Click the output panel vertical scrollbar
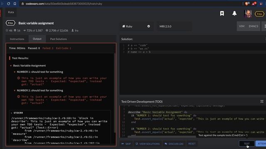This screenshot has width=266, height=149. tap(115, 93)
